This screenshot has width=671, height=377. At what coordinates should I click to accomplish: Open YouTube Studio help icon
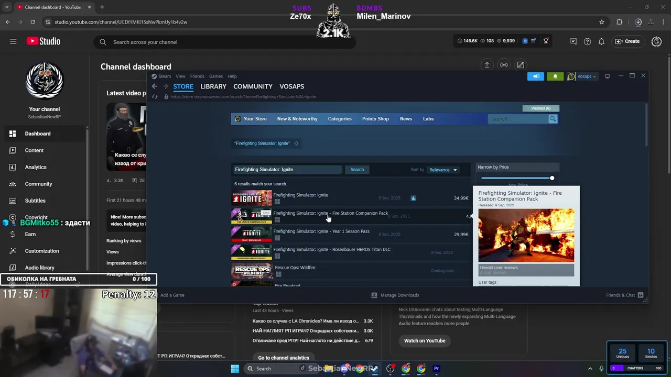(588, 41)
